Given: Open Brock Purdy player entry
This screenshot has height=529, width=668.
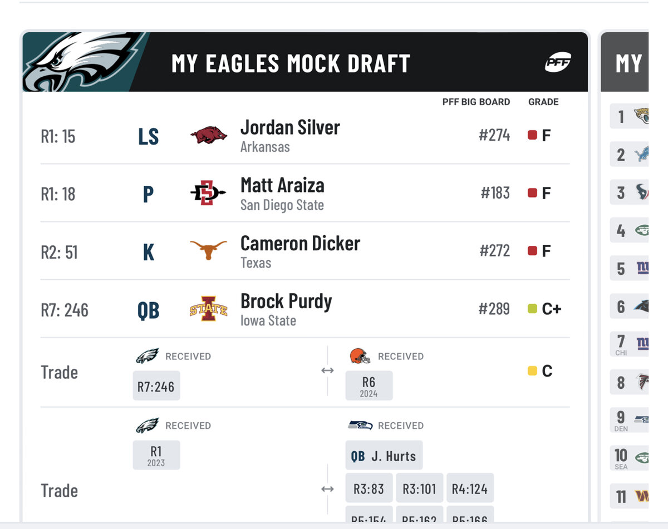Looking at the screenshot, I should [286, 301].
